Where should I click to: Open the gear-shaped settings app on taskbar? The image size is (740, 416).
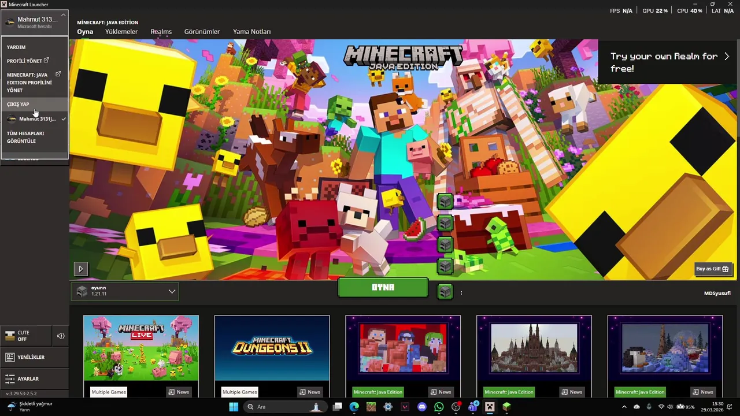tap(388, 407)
